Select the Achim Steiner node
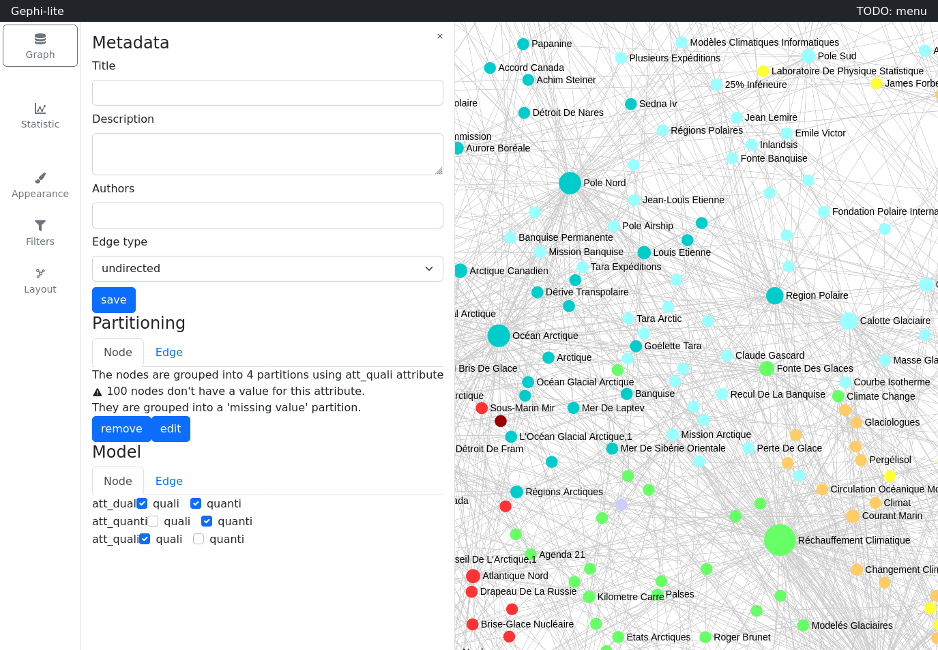This screenshot has width=938, height=650. 528,80
